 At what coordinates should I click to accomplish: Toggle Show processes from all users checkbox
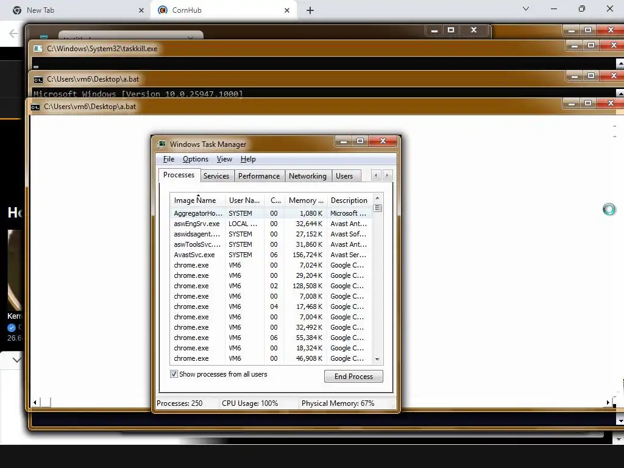coord(174,374)
